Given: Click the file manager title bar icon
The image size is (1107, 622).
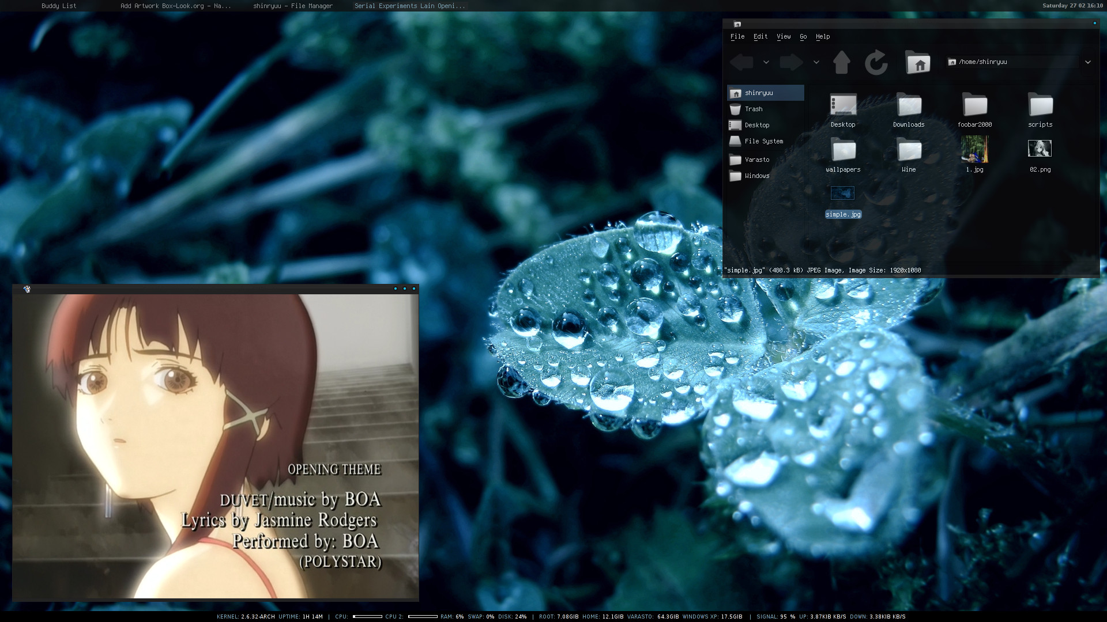Looking at the screenshot, I should tap(737, 24).
